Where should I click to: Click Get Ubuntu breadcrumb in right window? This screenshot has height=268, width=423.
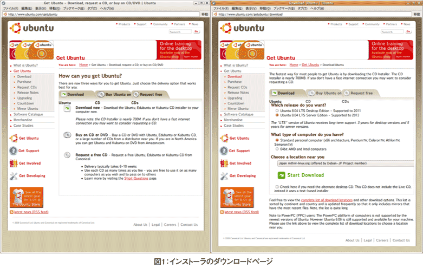[x=310, y=65]
